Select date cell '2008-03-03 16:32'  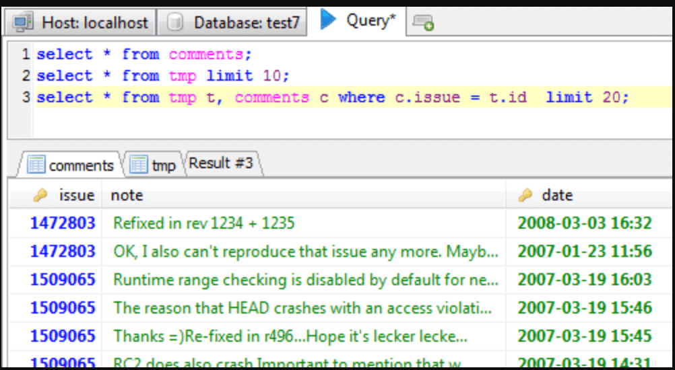(x=585, y=223)
